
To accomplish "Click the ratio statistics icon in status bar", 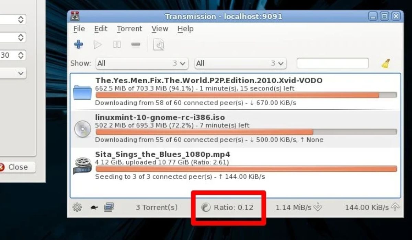I will [206, 207].
